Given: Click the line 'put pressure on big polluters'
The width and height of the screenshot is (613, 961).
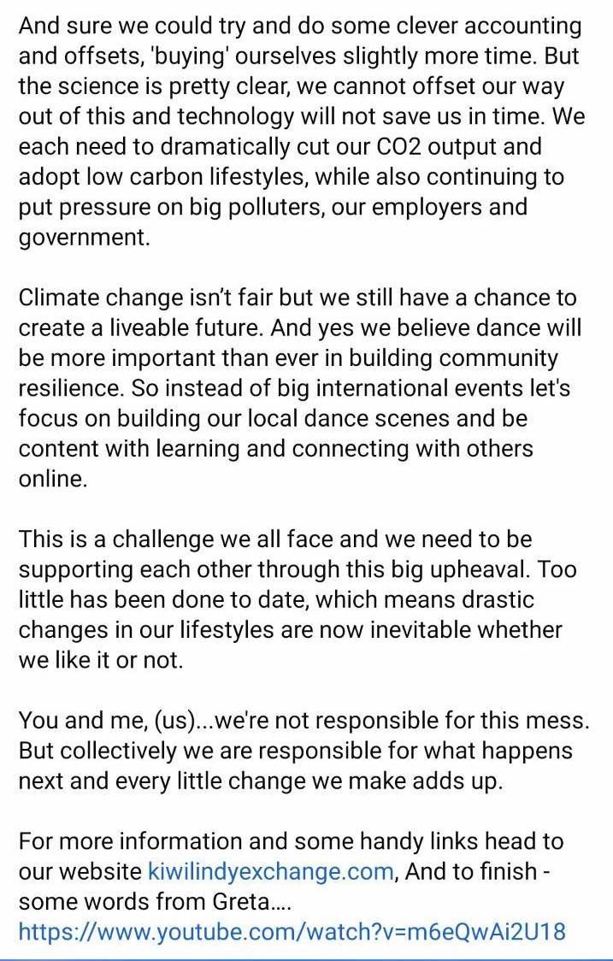Looking at the screenshot, I should 273,207.
